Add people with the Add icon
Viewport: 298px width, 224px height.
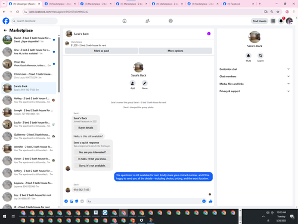132,83
